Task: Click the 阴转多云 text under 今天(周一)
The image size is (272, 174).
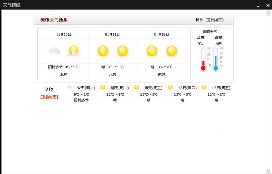Action: (x=81, y=100)
